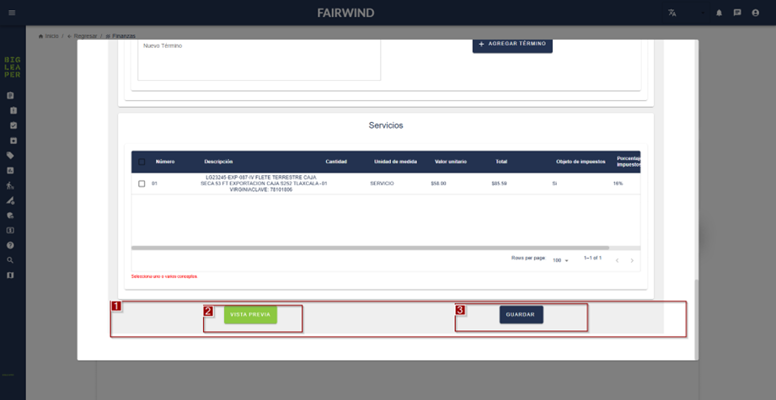This screenshot has height=400, width=776.
Task: Click the horizontal scrollbar of Servicios table
Action: click(x=370, y=248)
